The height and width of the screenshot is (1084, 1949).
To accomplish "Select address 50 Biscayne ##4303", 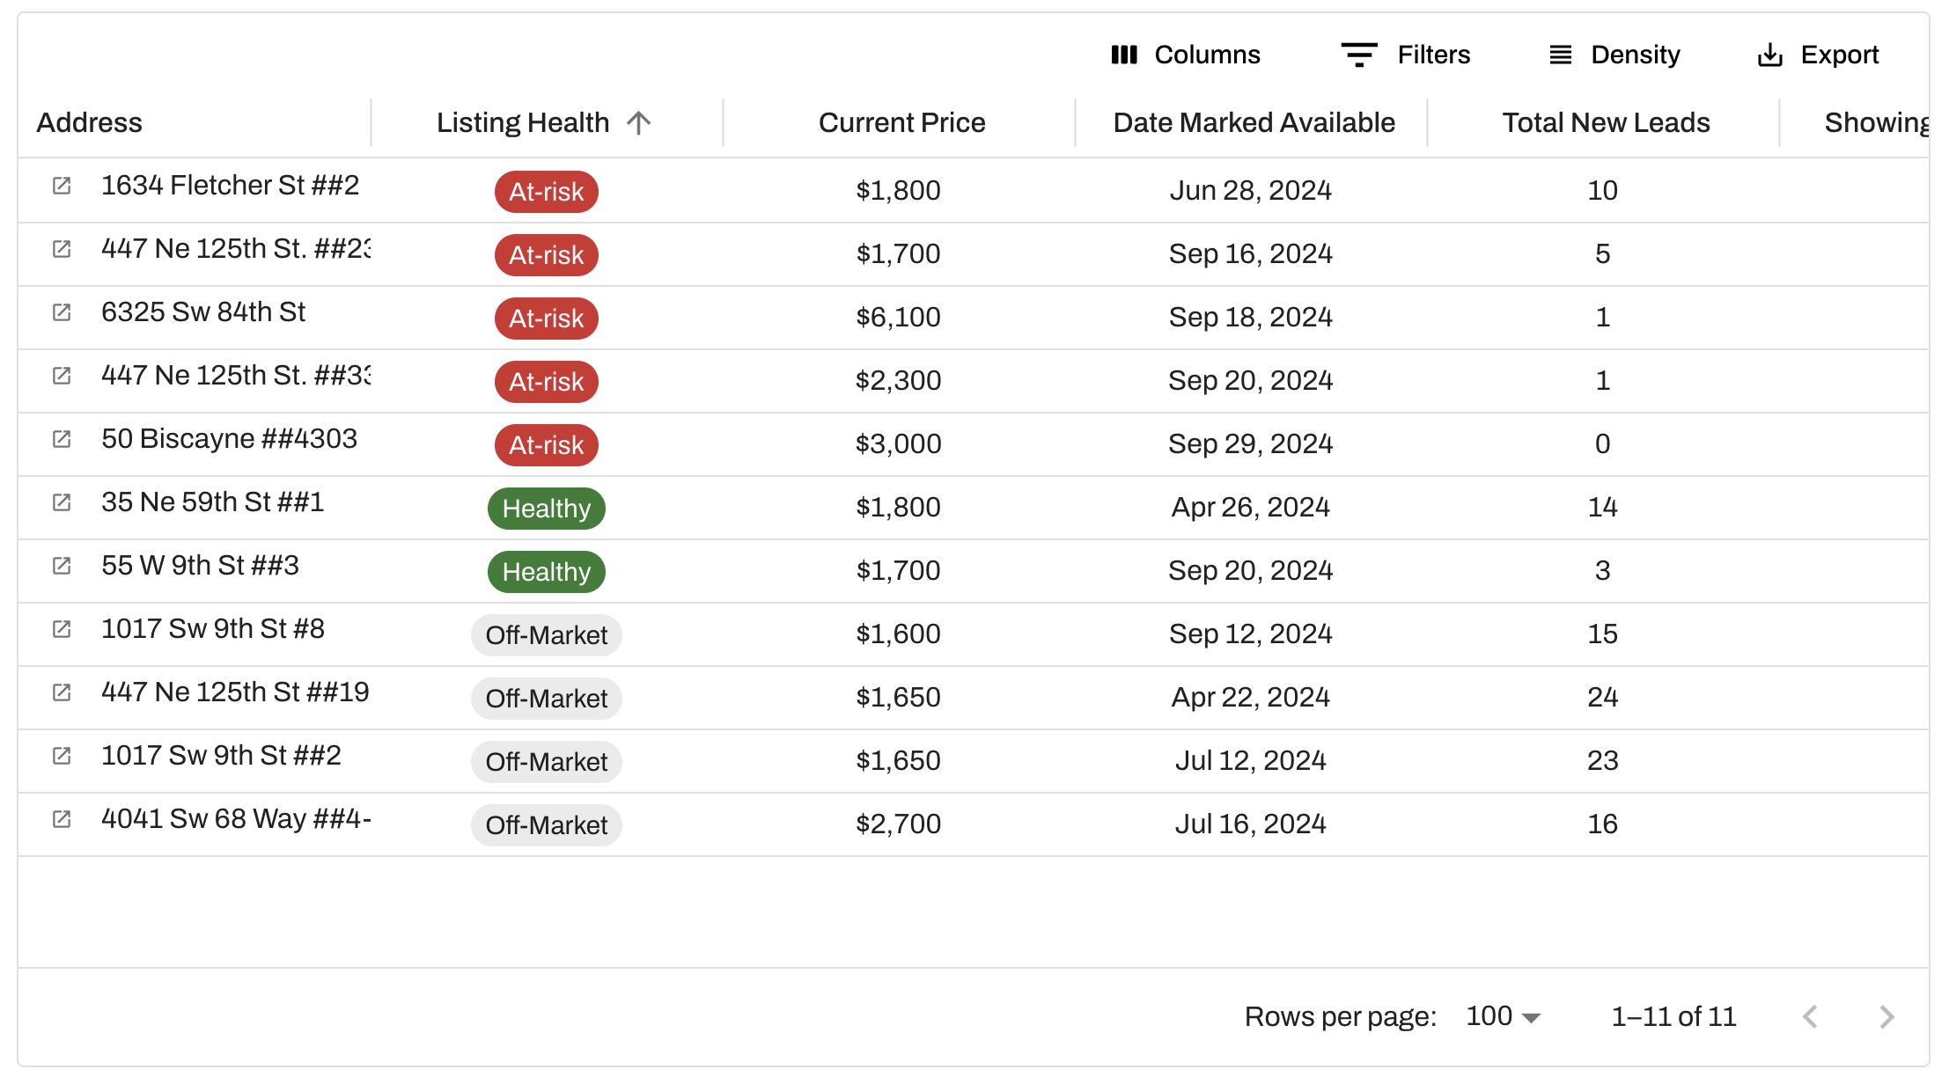I will (x=229, y=439).
